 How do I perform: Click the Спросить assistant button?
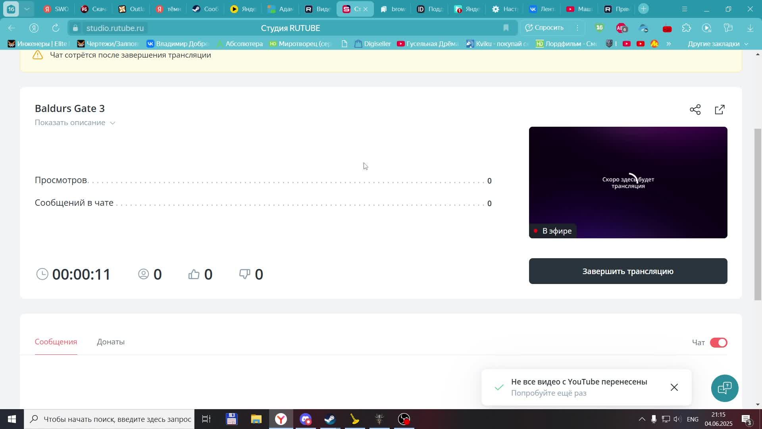click(545, 28)
